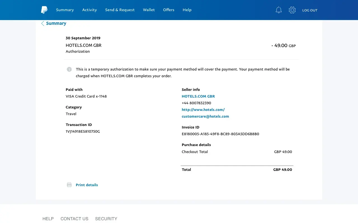Open Send & Request in navigation
This screenshot has height=223, width=358.
pyautogui.click(x=120, y=10)
